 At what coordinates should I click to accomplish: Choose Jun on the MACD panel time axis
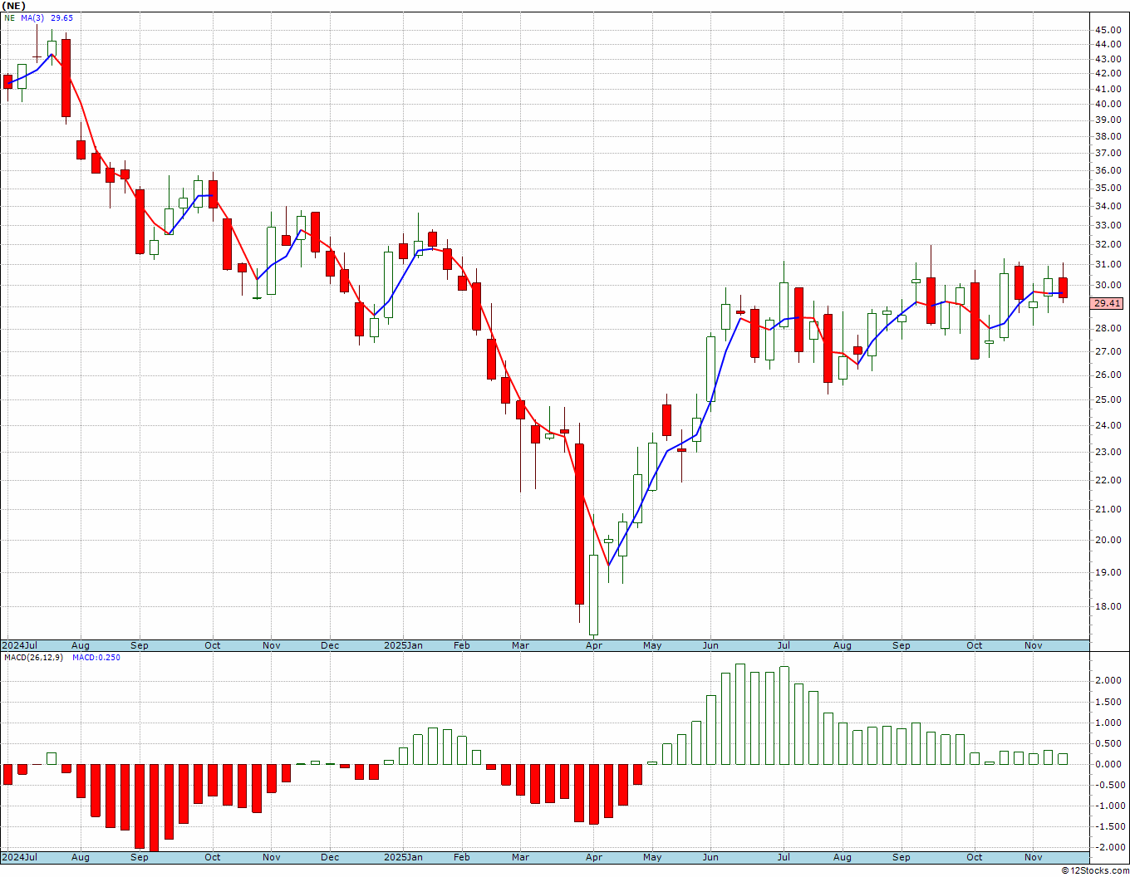coord(710,857)
